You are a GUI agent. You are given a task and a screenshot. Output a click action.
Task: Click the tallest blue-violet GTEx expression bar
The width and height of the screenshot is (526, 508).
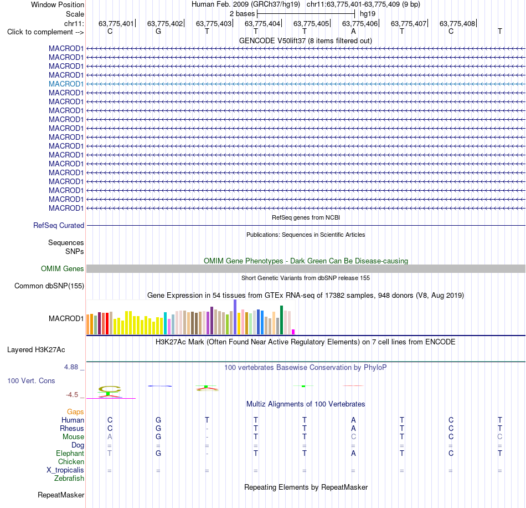pyautogui.click(x=235, y=317)
